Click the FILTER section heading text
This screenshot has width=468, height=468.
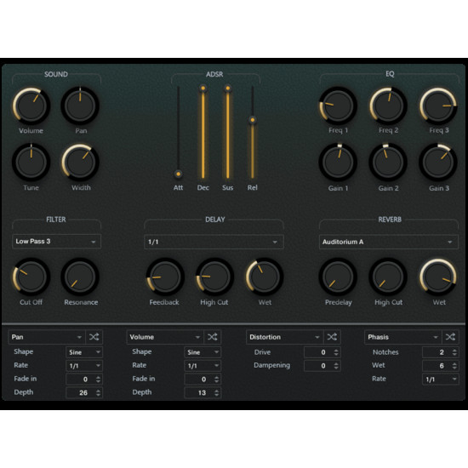click(x=56, y=220)
